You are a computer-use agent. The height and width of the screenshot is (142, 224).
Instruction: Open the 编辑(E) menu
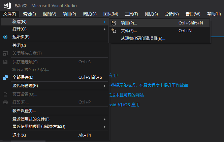click(x=29, y=14)
